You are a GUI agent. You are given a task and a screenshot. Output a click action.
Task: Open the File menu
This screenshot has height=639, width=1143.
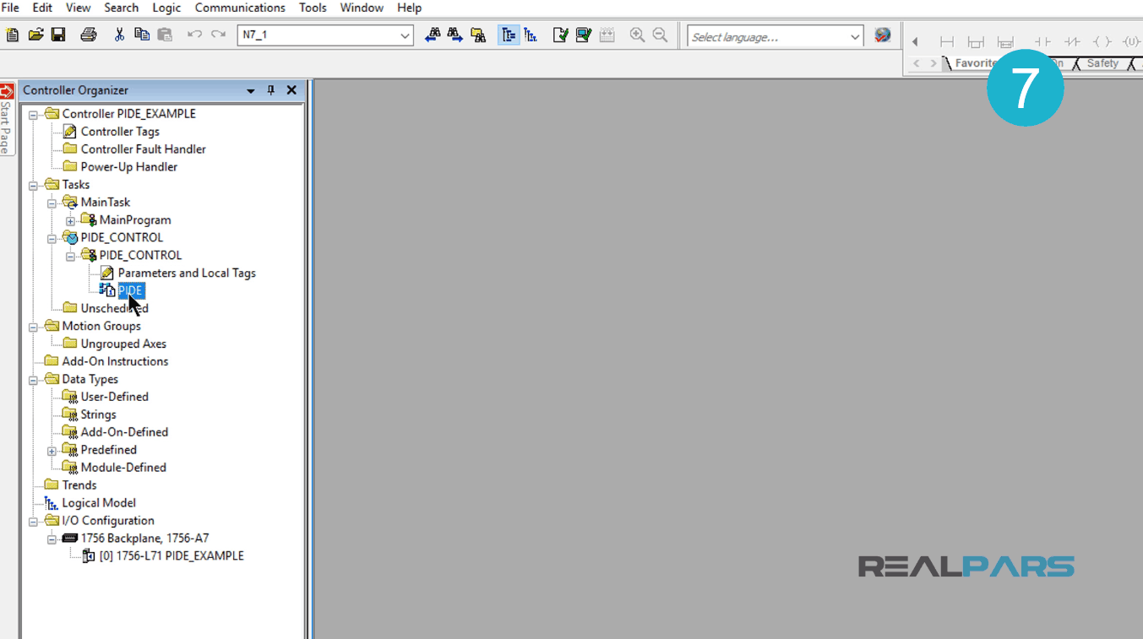(x=10, y=8)
